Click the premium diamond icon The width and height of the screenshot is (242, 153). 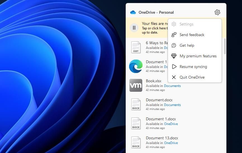pos(174,56)
